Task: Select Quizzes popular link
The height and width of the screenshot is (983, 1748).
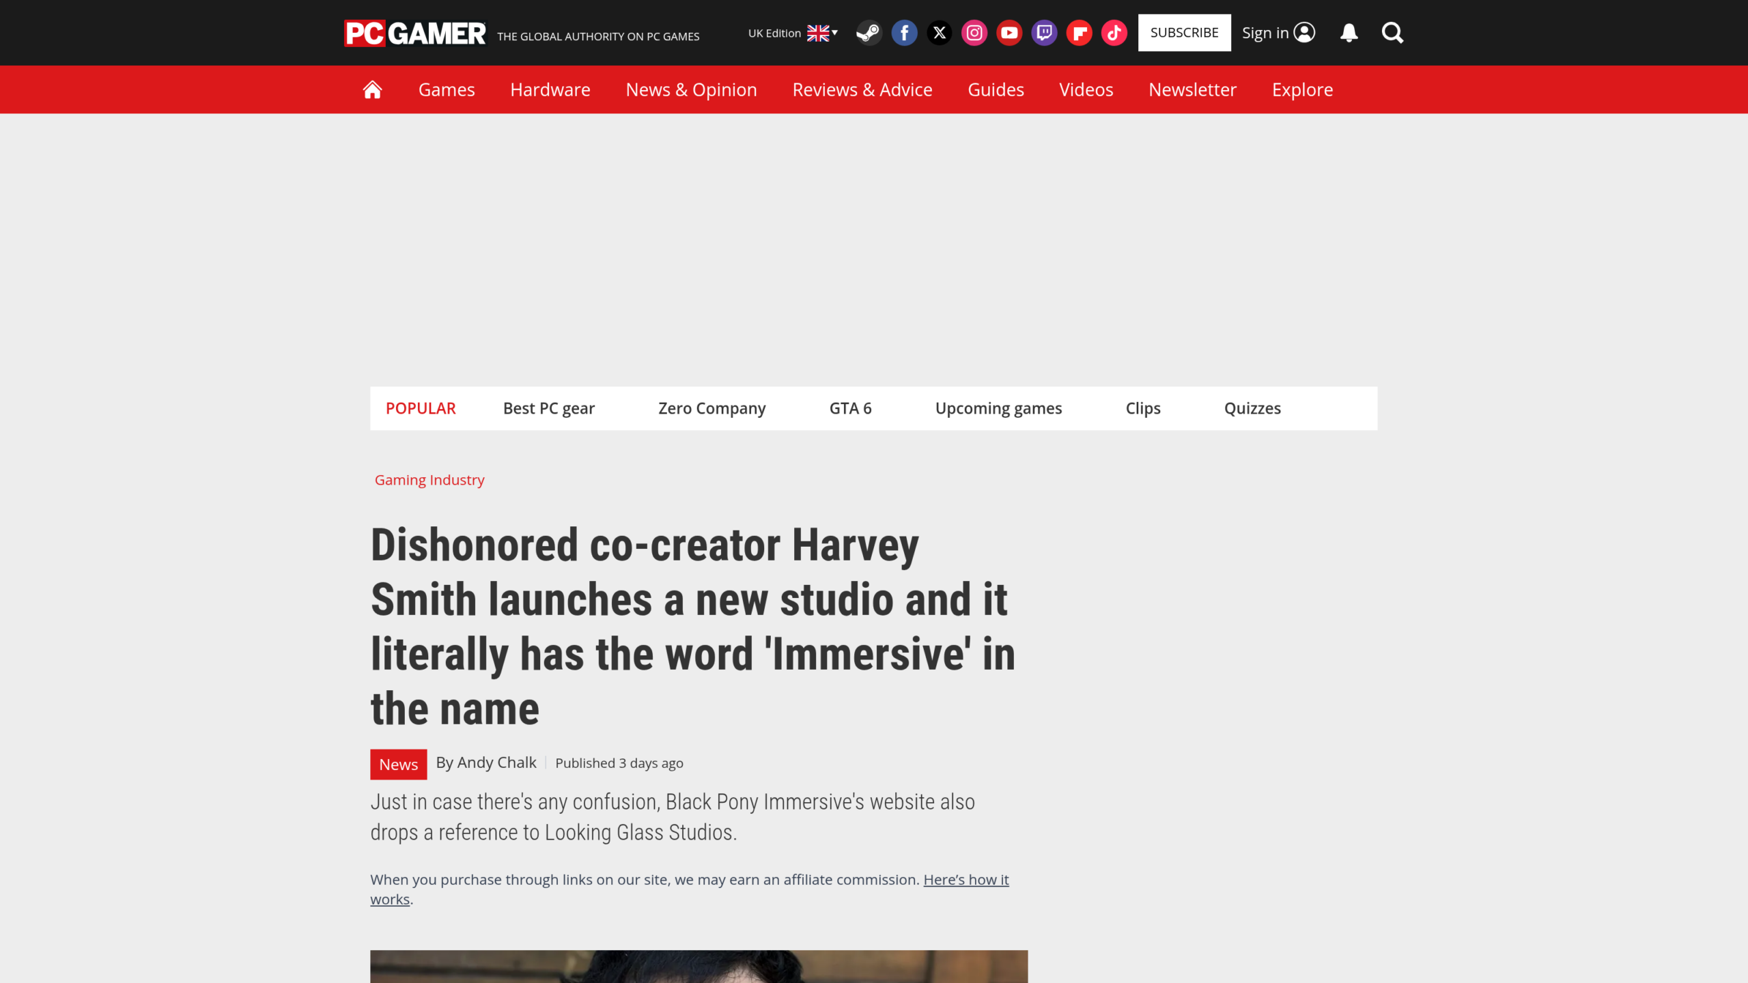Action: point(1252,408)
